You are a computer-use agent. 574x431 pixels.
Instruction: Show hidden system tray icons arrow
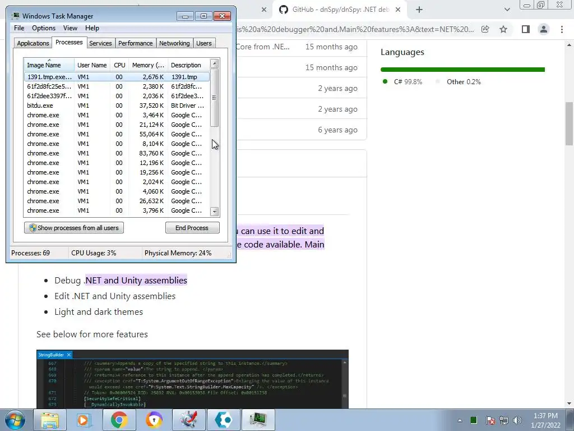460,420
